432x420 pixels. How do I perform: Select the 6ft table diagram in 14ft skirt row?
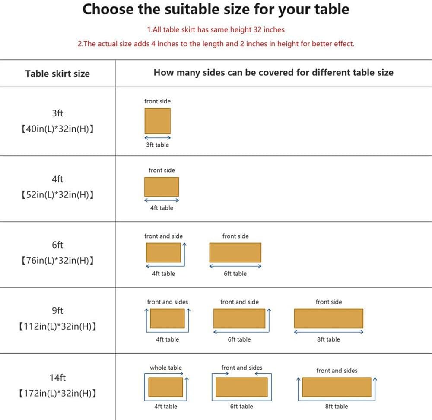tap(241, 387)
